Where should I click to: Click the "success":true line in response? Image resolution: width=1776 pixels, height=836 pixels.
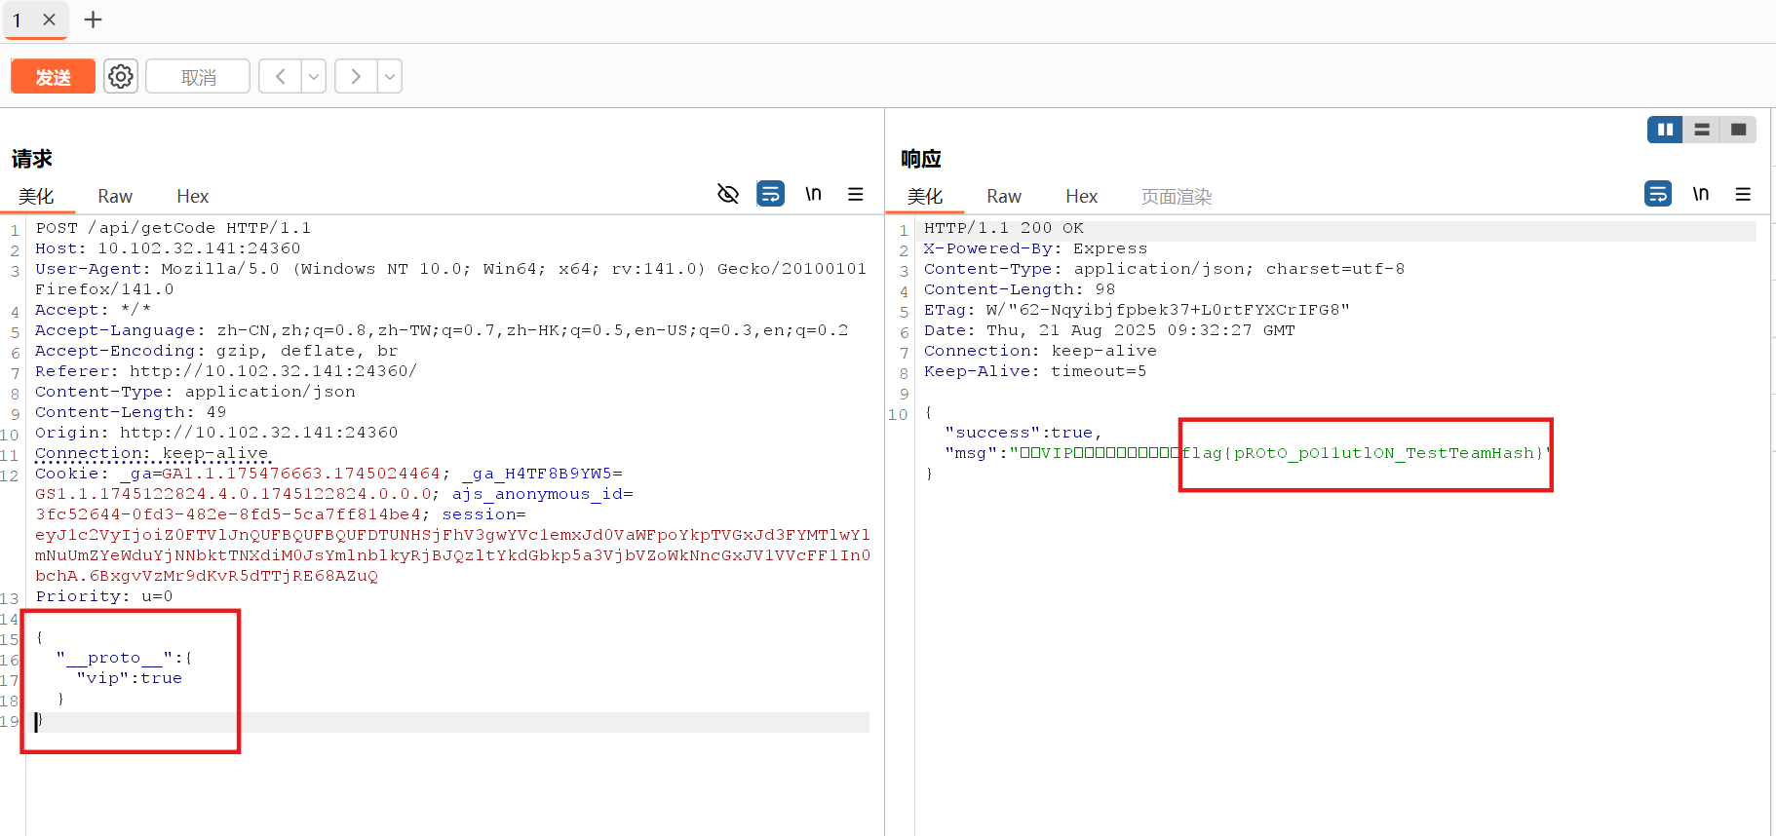pyautogui.click(x=1023, y=433)
